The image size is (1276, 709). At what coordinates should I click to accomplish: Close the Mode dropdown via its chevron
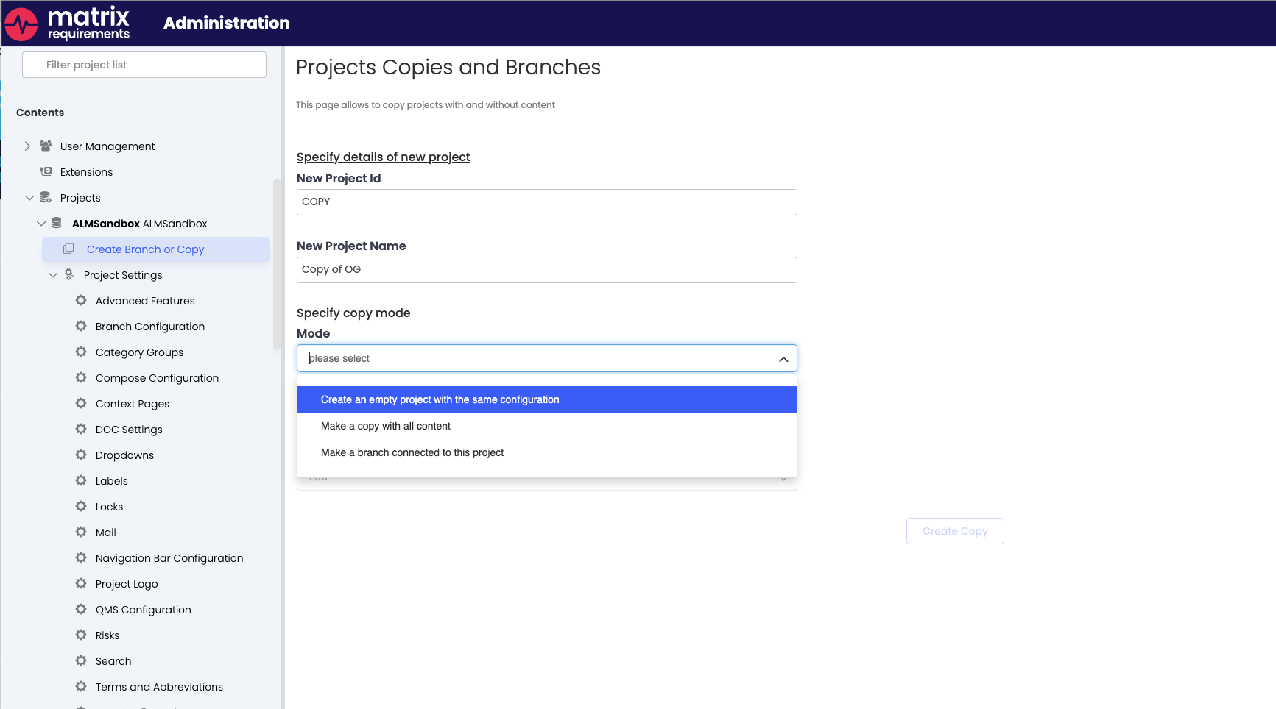(x=783, y=359)
